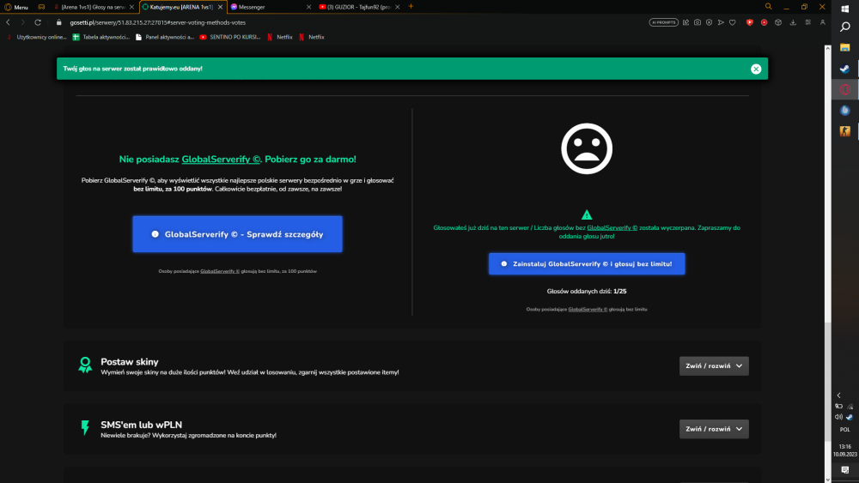
Task: Click 'GlobalServerify © - Sprawdź szczegóły' button
Action: coord(237,234)
